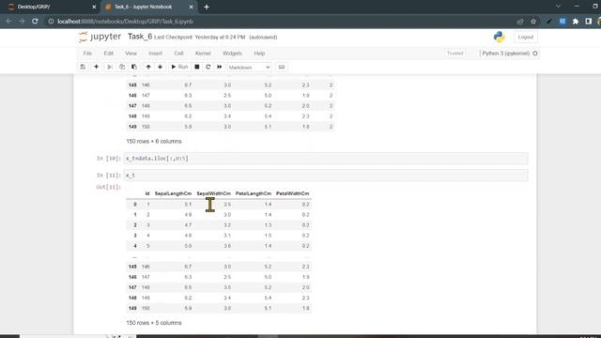Go forward in browser history

pyautogui.click(x=22, y=22)
